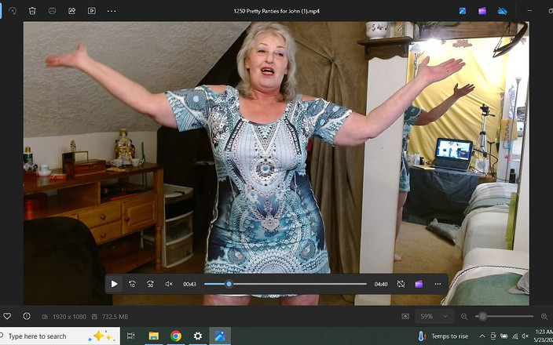Screen dimensions: 553x345
Task: Open more playback options menu
Action: 438,284
